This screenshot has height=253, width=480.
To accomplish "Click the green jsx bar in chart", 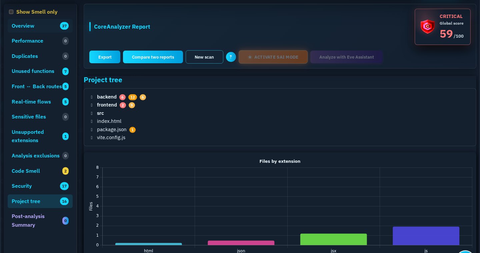I will click(x=334, y=239).
